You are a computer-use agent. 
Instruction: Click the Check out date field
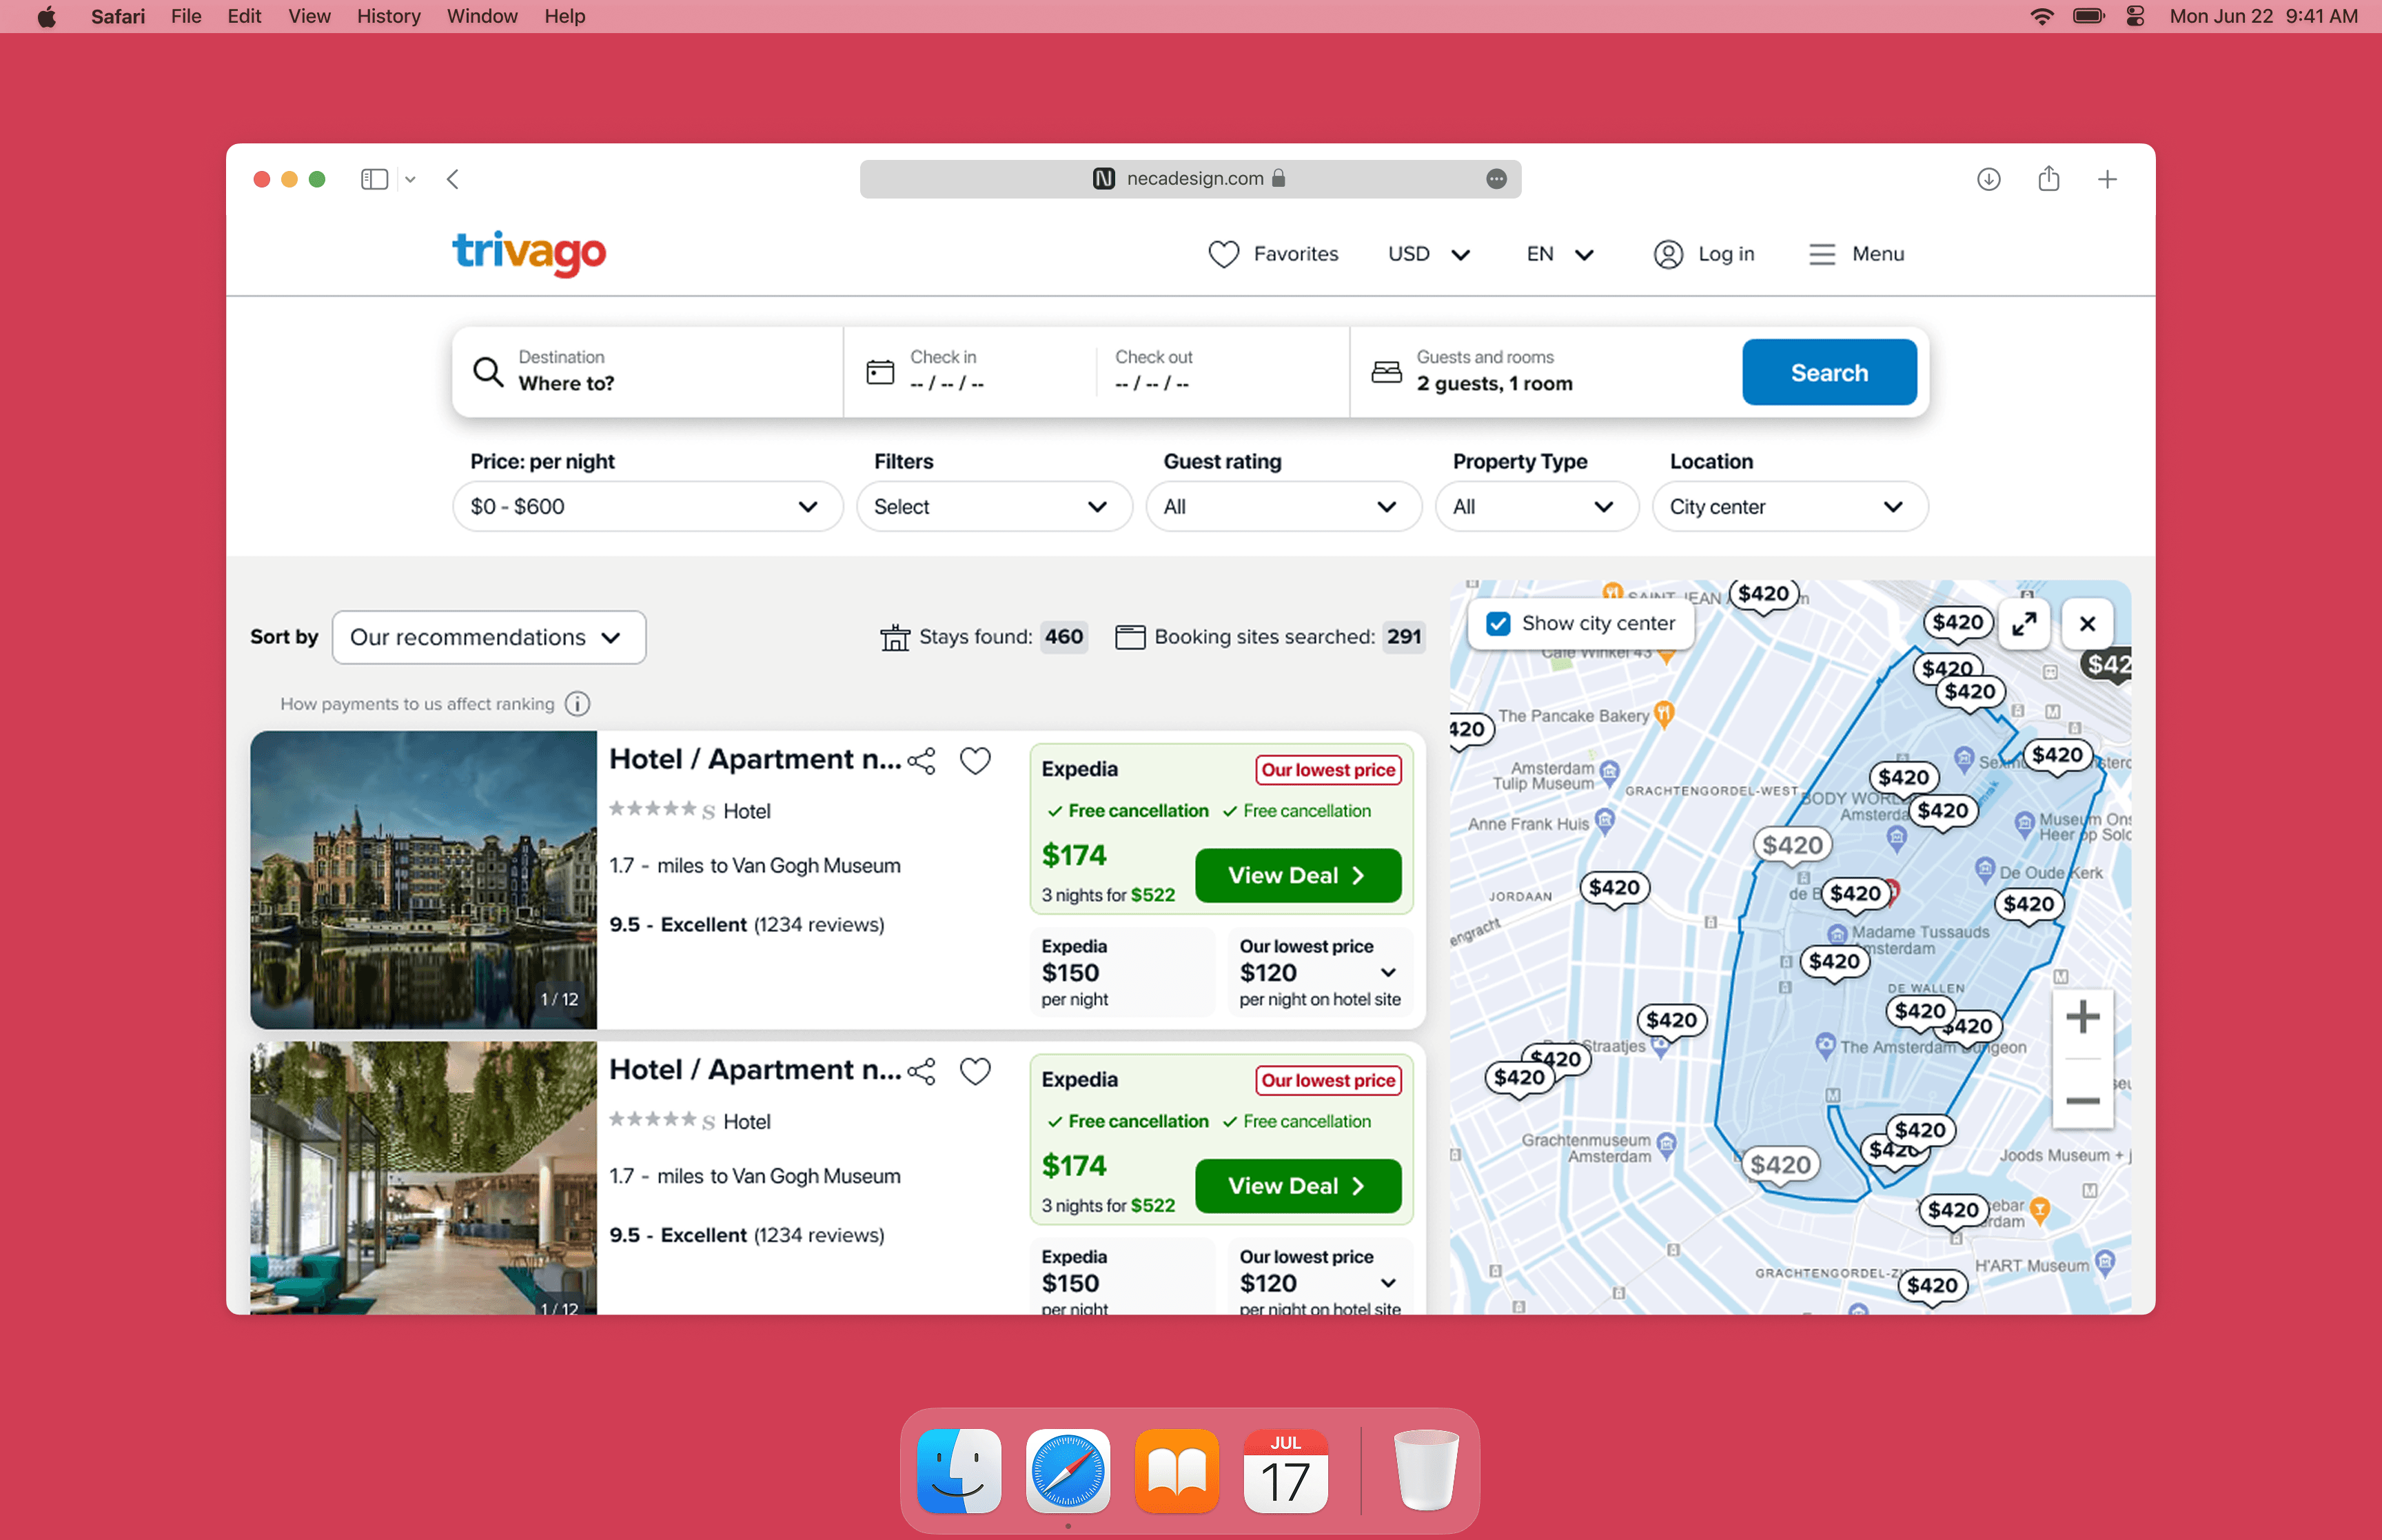point(1223,371)
